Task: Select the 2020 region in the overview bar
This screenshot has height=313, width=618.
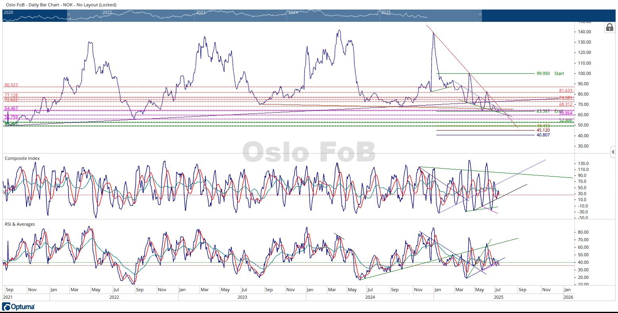Action: pos(8,12)
